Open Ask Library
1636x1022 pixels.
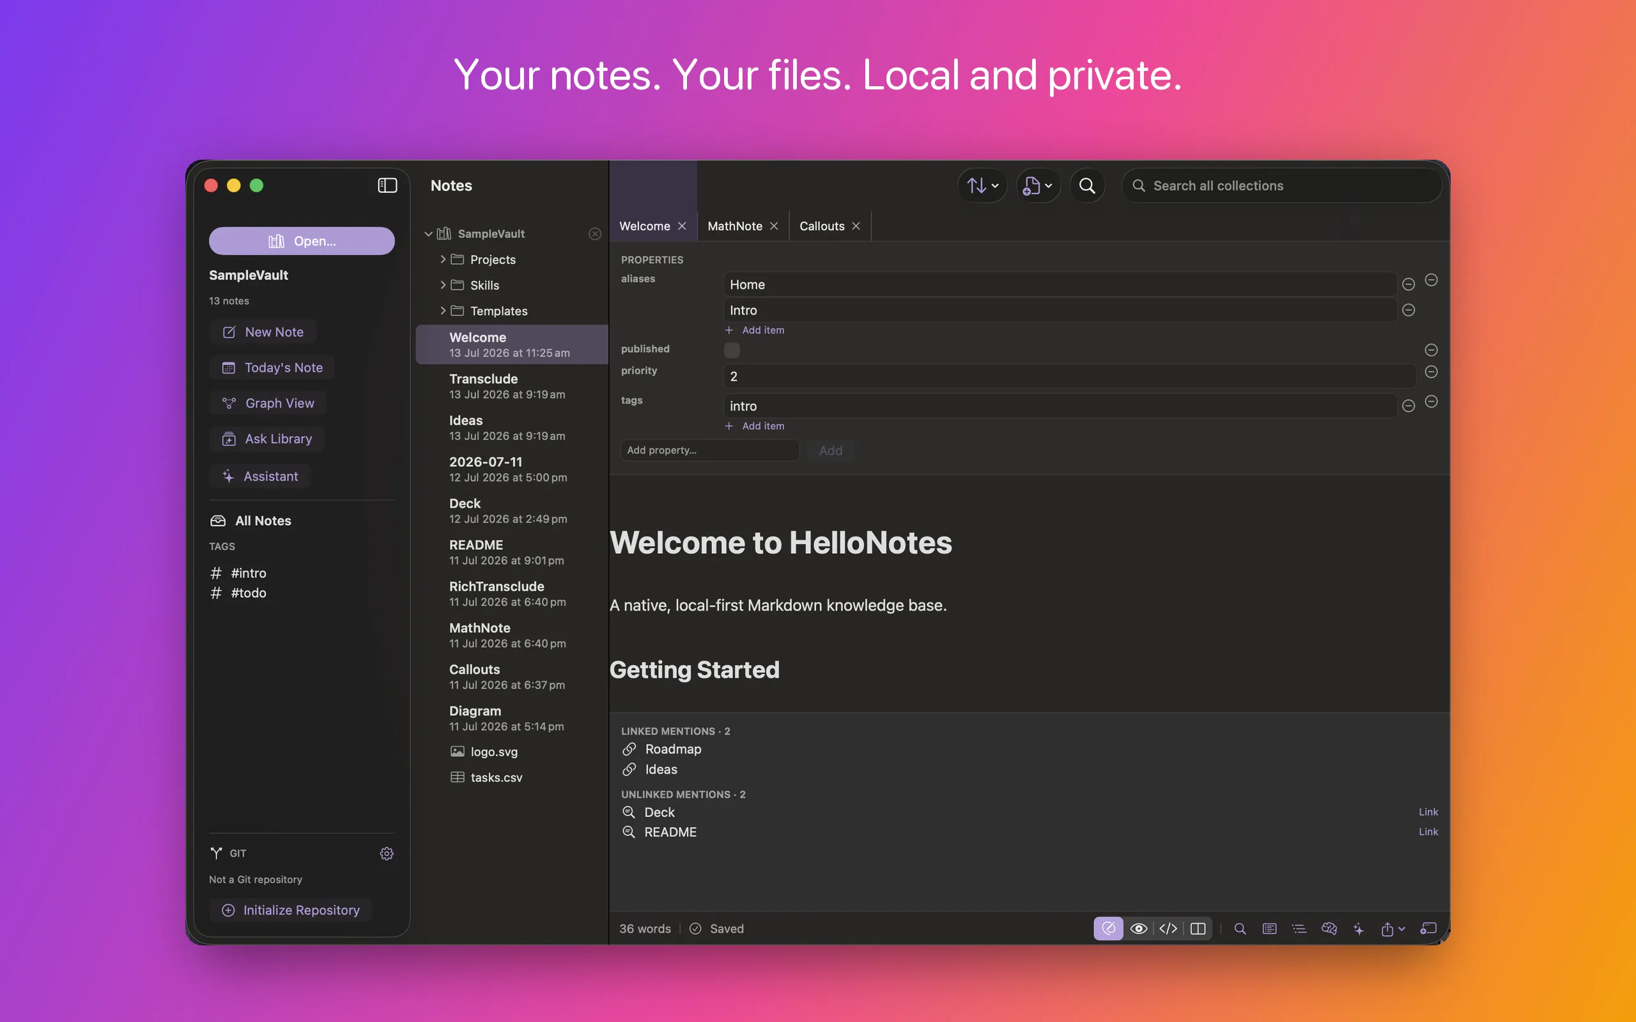[x=266, y=439]
